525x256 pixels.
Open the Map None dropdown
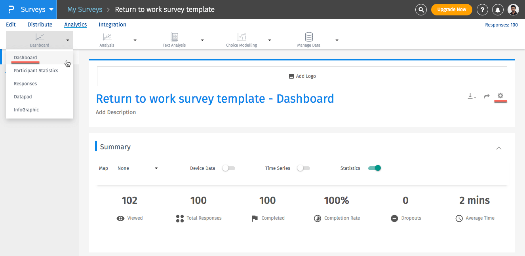[137, 168]
